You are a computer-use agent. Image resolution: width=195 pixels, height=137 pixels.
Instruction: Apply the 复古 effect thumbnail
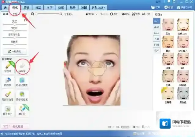(168, 42)
